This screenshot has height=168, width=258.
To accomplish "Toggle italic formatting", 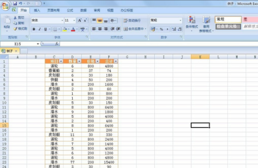I will (40, 29).
